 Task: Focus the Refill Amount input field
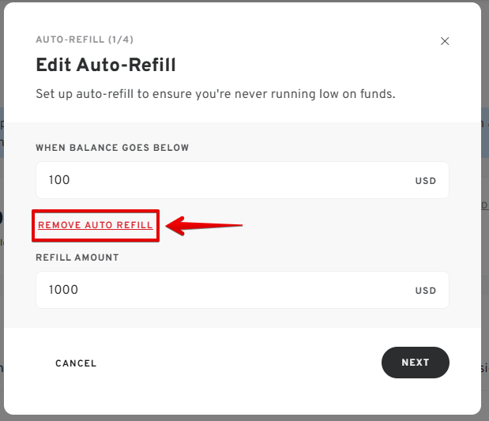pos(243,290)
